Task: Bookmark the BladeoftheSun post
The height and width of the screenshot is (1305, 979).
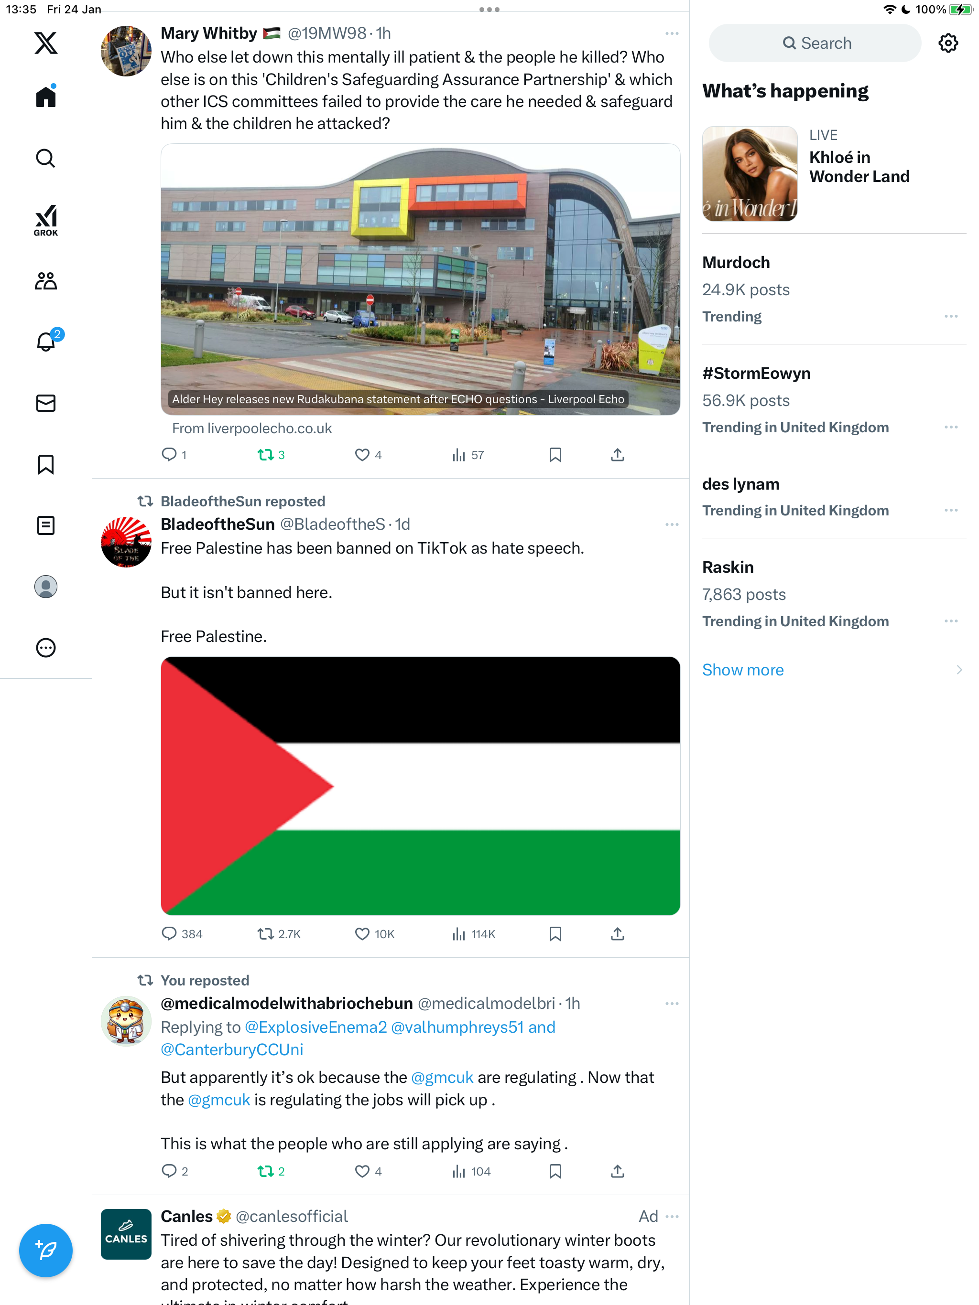Action: [555, 934]
